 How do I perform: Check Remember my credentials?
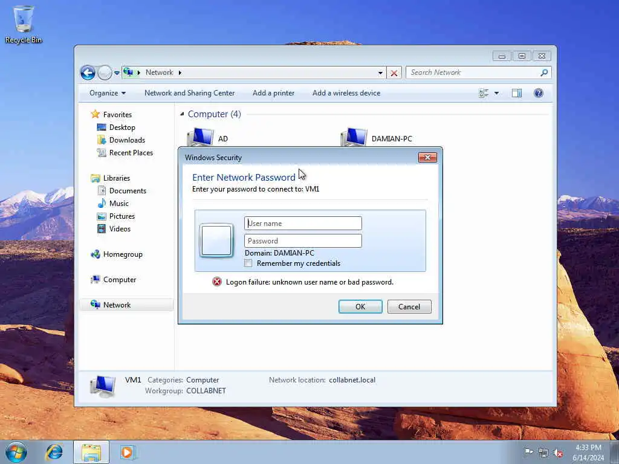(x=248, y=263)
